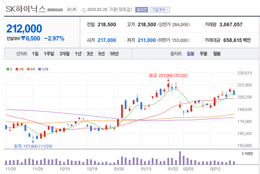The width and height of the screenshot is (260, 174).
Task: Select the 1주일 line chart tab
Action: pos(49,54)
